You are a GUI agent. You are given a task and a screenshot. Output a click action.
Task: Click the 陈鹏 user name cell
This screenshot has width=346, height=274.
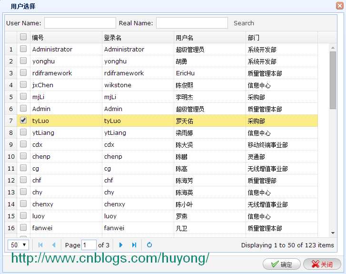210,157
